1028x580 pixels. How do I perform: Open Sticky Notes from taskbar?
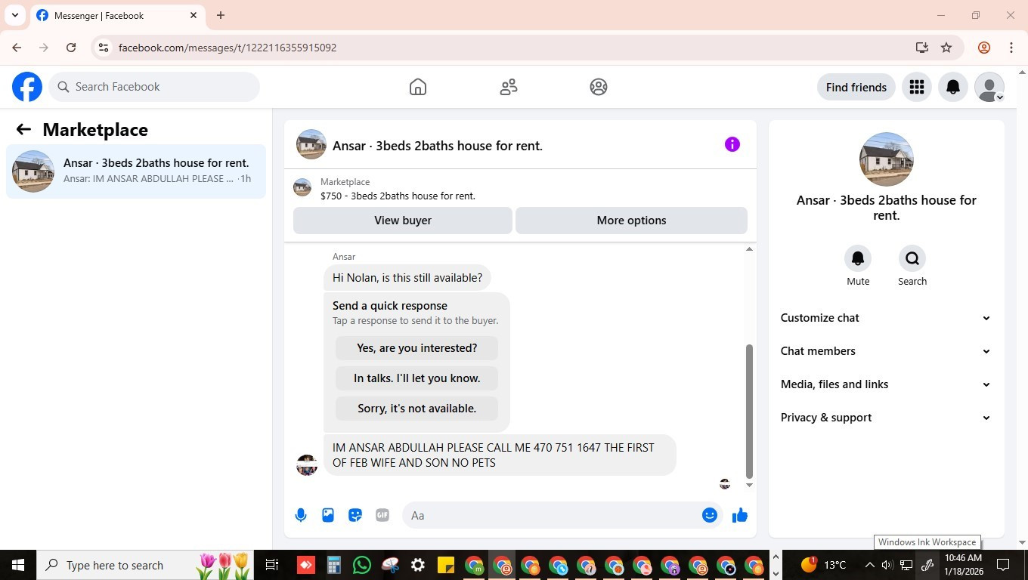[446, 565]
